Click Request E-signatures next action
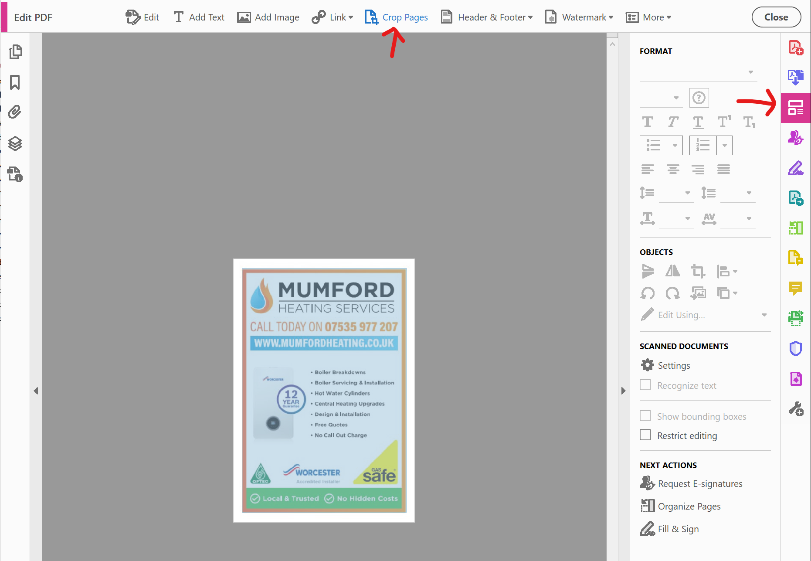 pos(691,483)
